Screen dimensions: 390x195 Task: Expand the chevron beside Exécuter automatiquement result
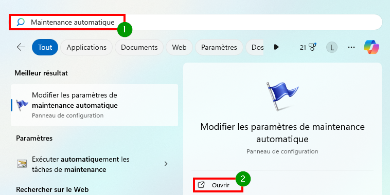166,164
